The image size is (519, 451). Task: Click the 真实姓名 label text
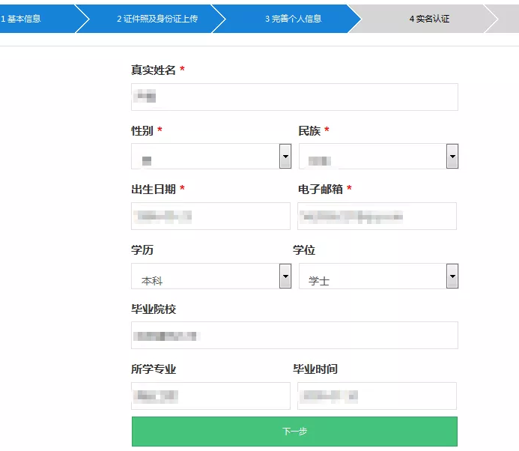click(x=154, y=70)
